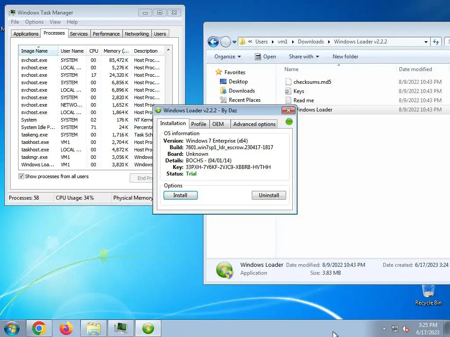Click New folder in Explorer toolbar
The height and width of the screenshot is (337, 450).
[x=345, y=57]
